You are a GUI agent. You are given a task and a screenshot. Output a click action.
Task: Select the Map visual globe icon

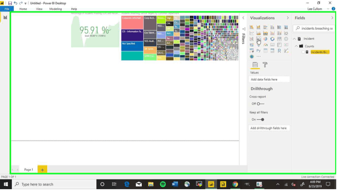click(286, 39)
